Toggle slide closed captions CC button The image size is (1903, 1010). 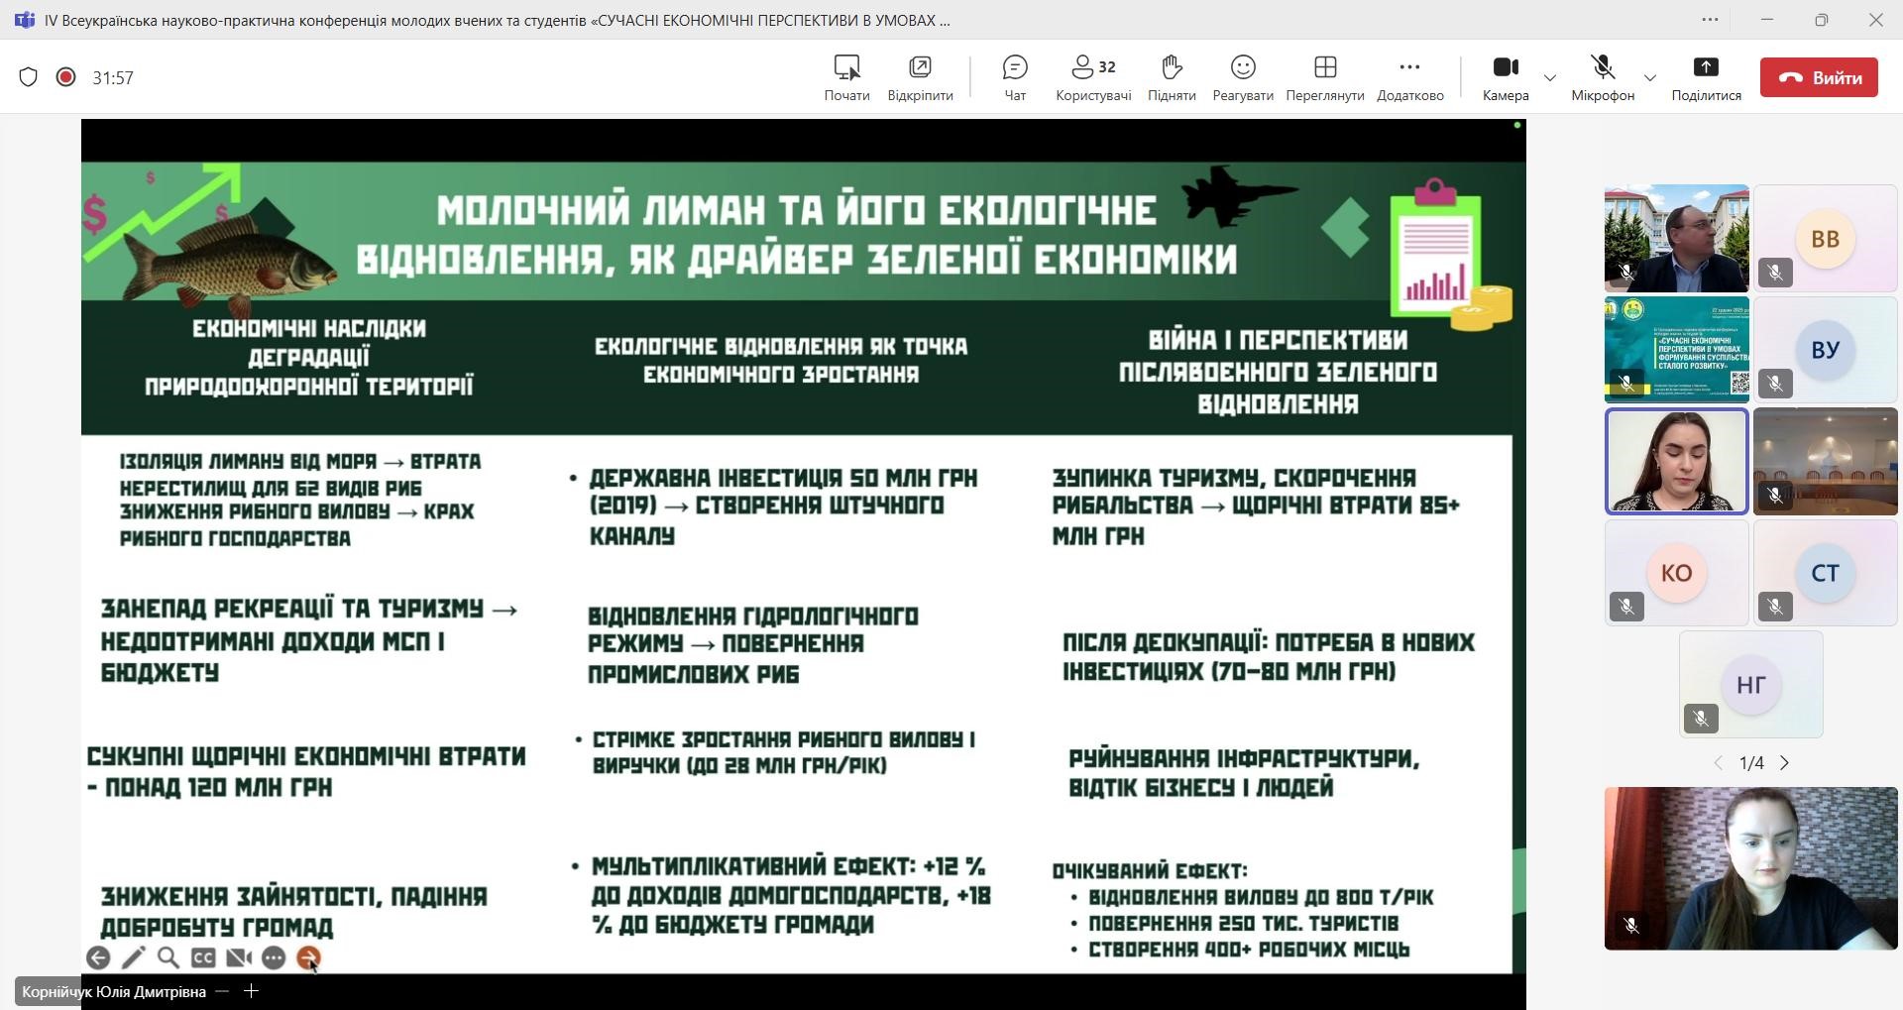pyautogui.click(x=203, y=957)
